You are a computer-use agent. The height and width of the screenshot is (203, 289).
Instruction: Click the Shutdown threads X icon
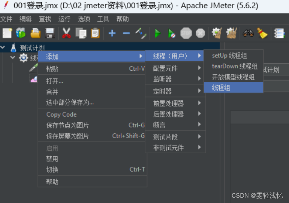(x=200, y=33)
